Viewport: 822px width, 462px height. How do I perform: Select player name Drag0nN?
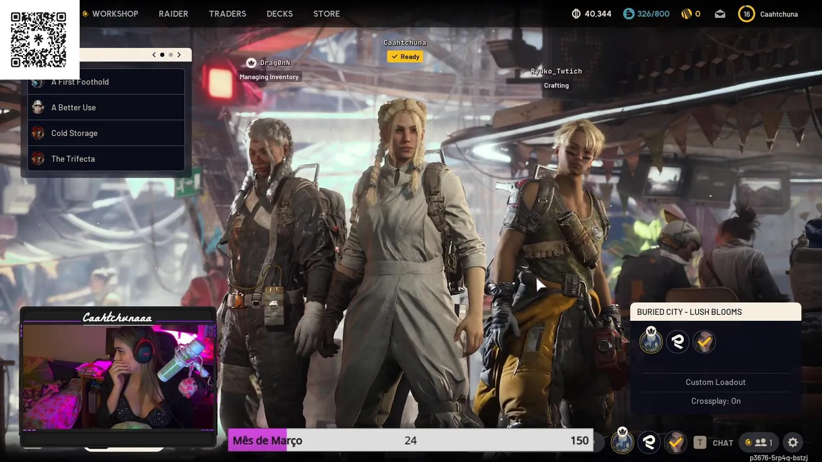click(275, 63)
